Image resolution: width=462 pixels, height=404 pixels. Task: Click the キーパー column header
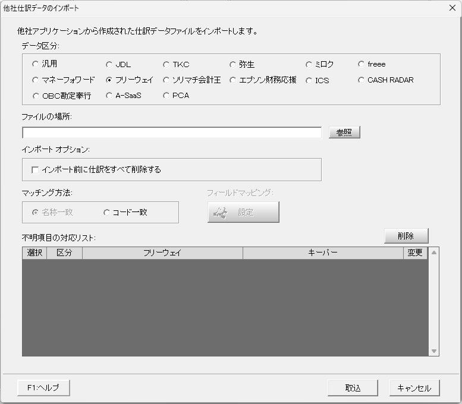323,252
